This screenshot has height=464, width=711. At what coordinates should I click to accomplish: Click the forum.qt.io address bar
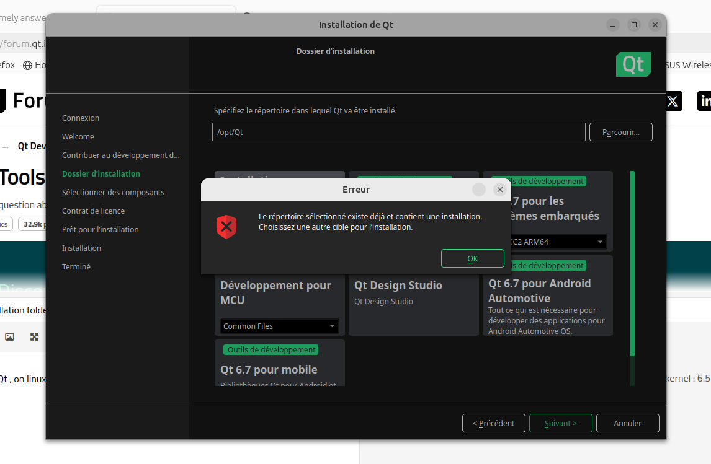point(23,44)
